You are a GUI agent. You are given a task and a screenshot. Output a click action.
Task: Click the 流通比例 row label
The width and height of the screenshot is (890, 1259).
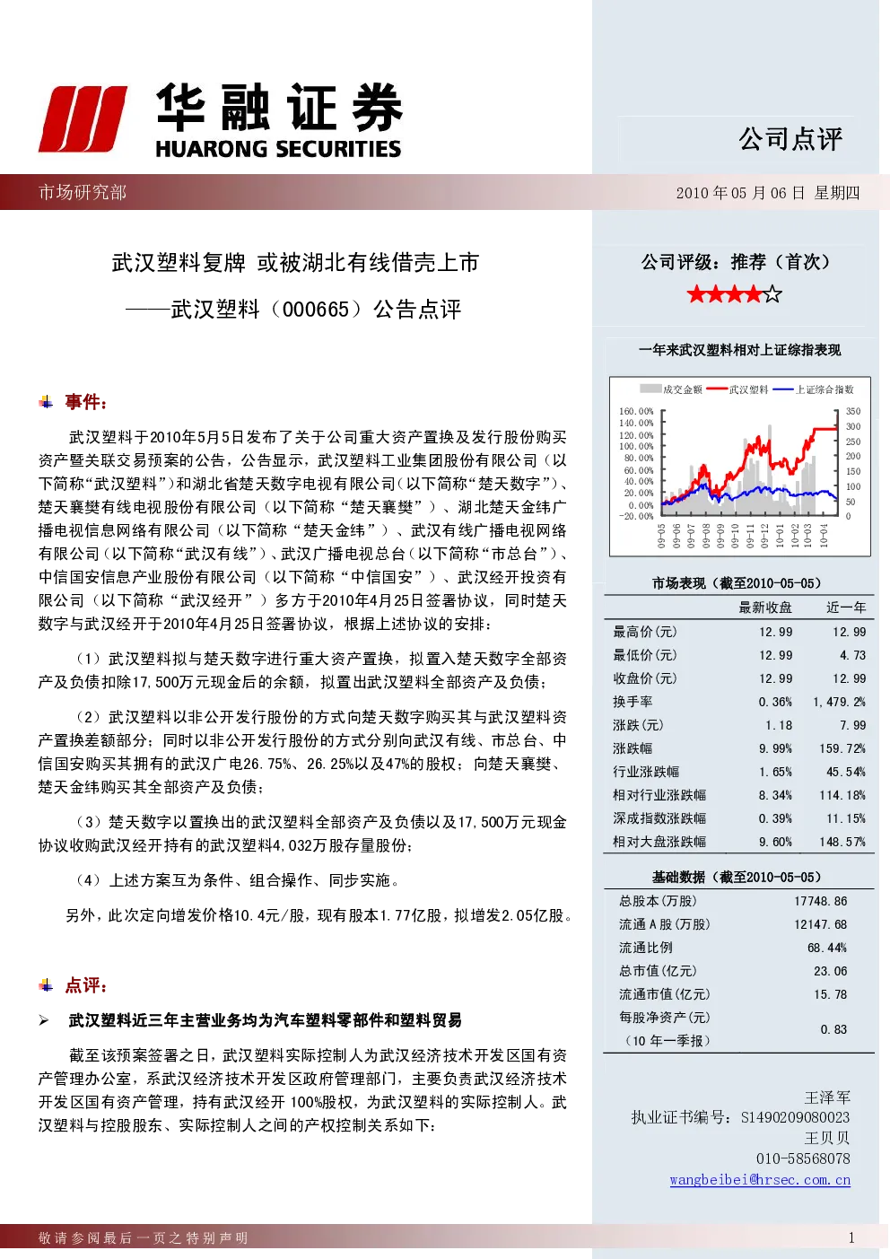(x=645, y=948)
